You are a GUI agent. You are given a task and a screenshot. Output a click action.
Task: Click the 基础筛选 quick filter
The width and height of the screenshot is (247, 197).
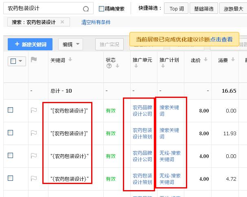coord(204,9)
